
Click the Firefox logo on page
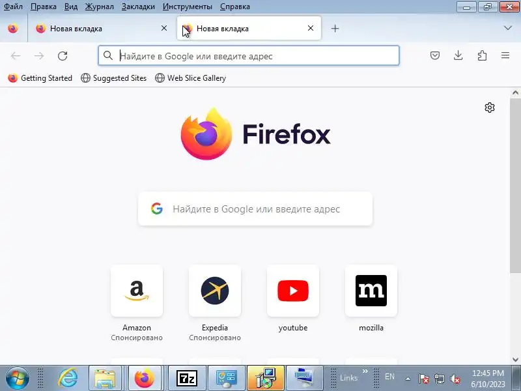255,134
